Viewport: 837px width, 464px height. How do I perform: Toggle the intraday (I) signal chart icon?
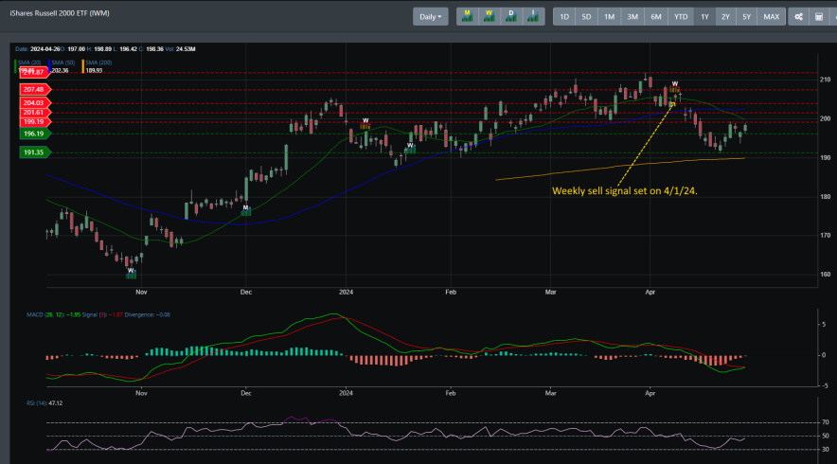(533, 16)
